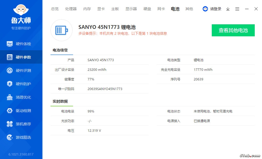Switch to 主板 tab
262x159 pixels.
click(115, 9)
